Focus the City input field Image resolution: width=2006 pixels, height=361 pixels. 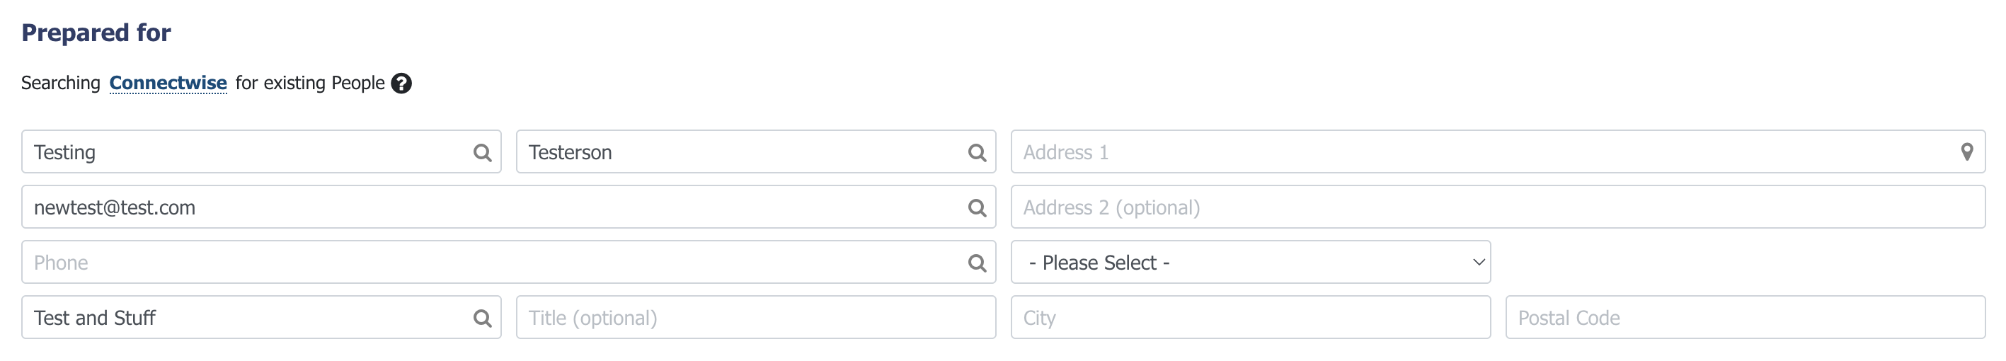pos(1250,319)
